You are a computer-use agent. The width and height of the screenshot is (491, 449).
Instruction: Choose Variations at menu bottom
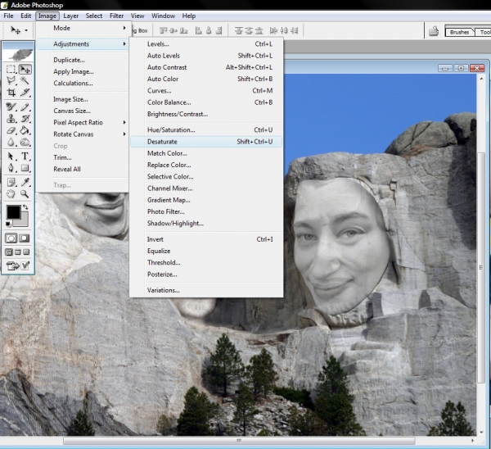pos(206,290)
